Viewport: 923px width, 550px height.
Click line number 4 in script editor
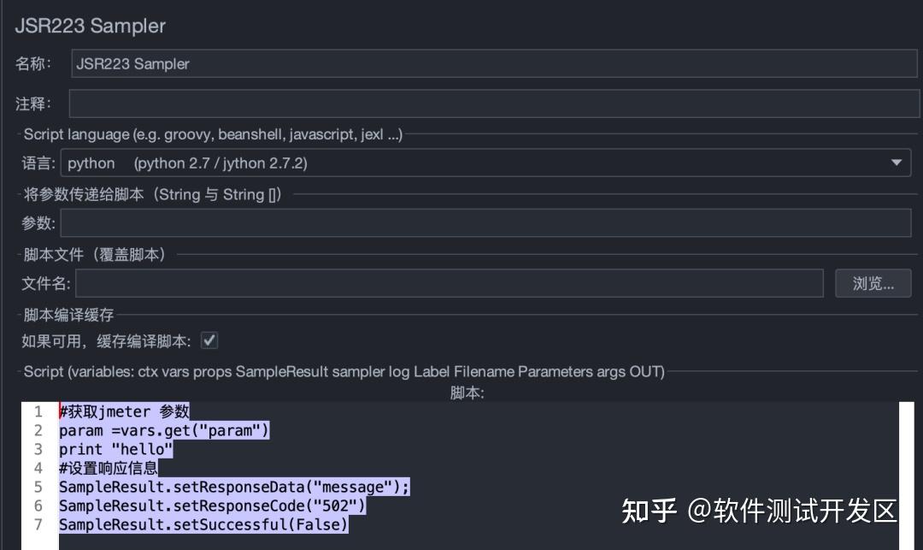point(38,468)
